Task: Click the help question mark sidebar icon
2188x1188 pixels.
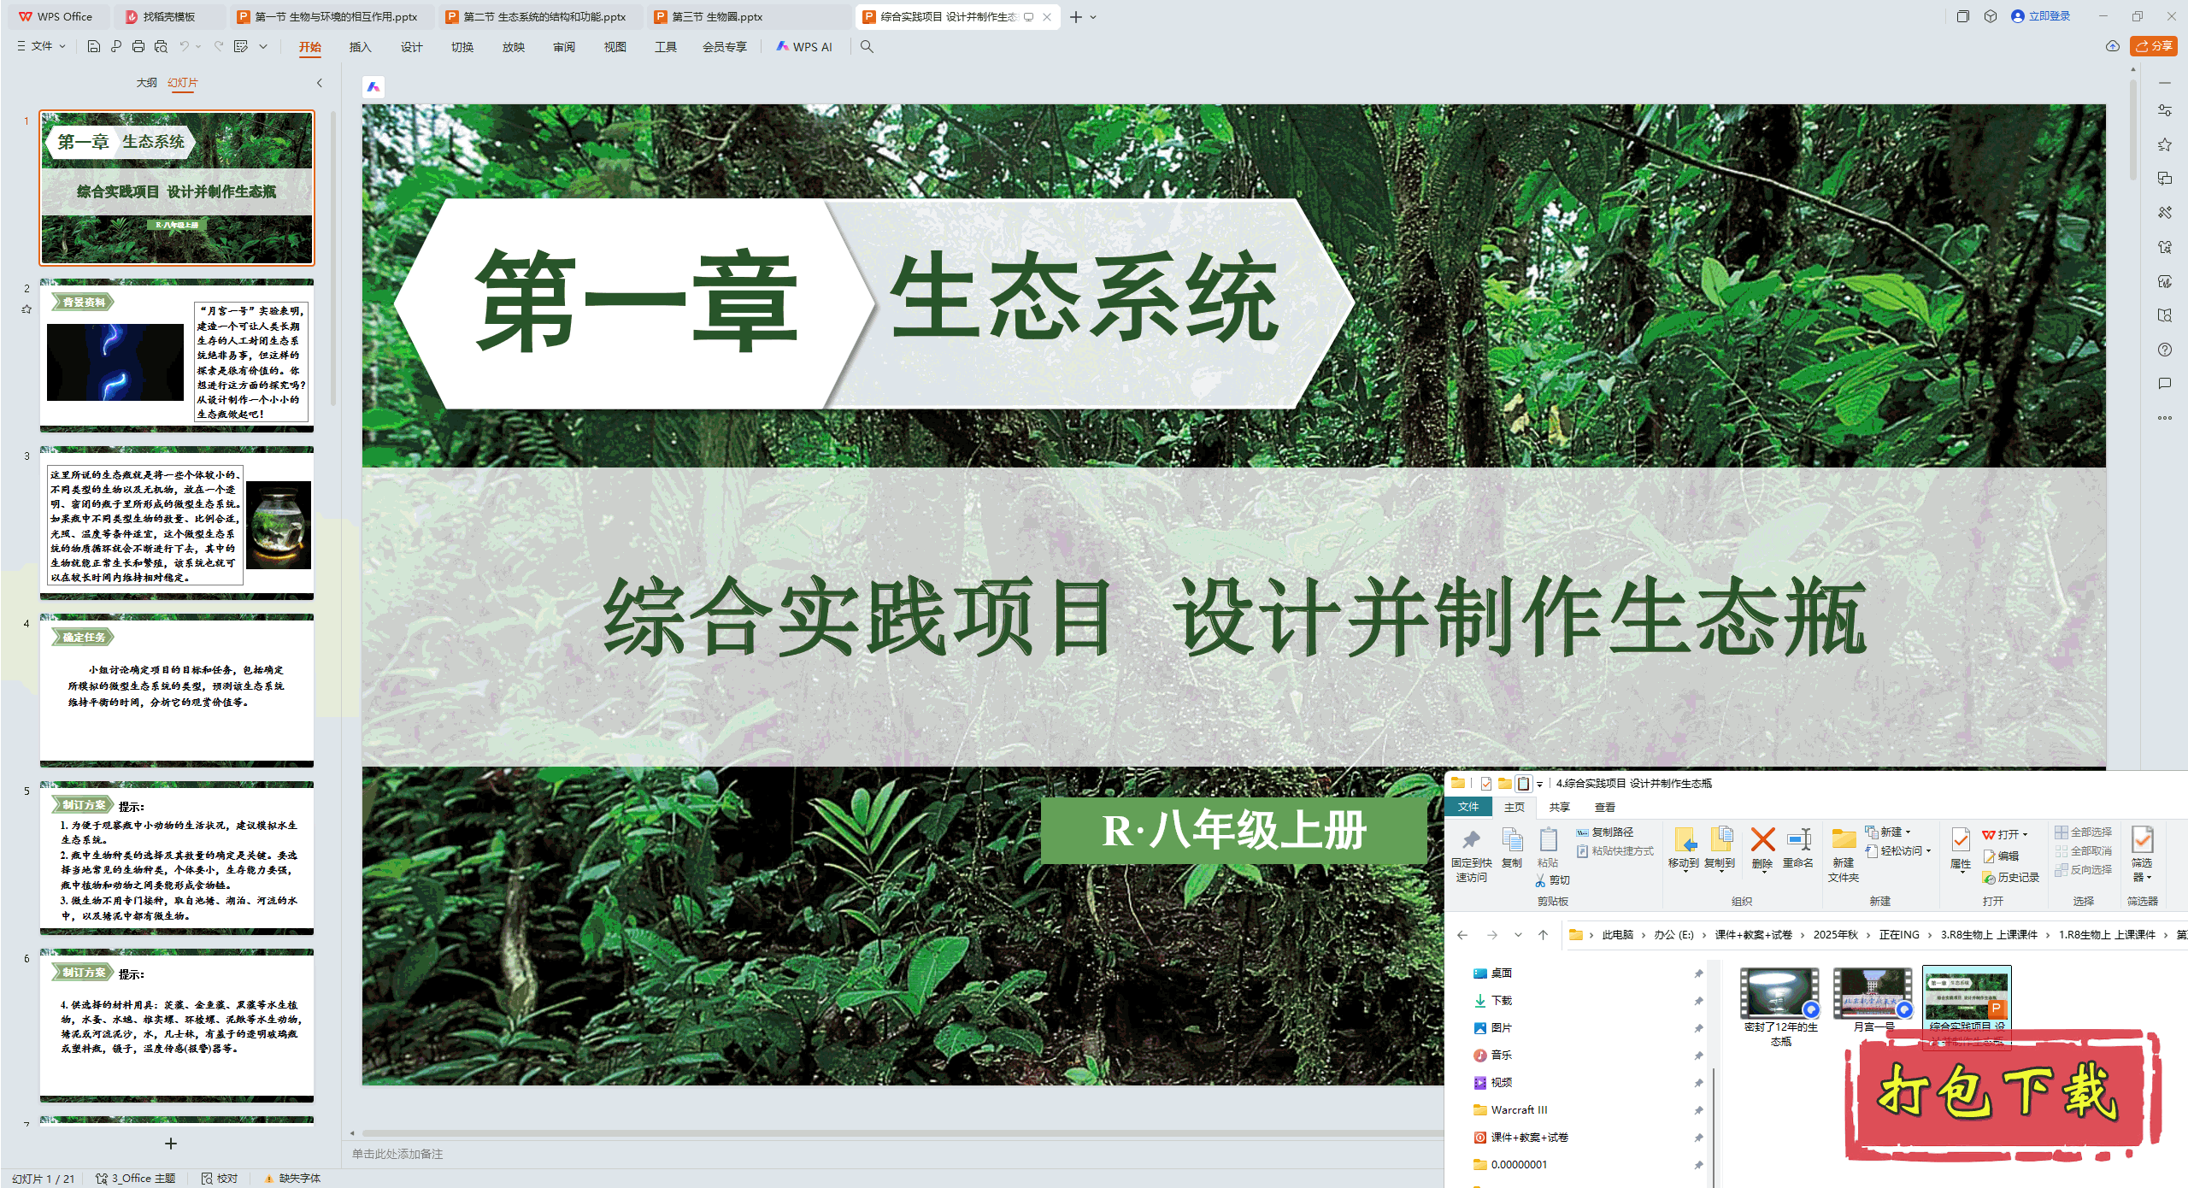Action: pos(2164,350)
